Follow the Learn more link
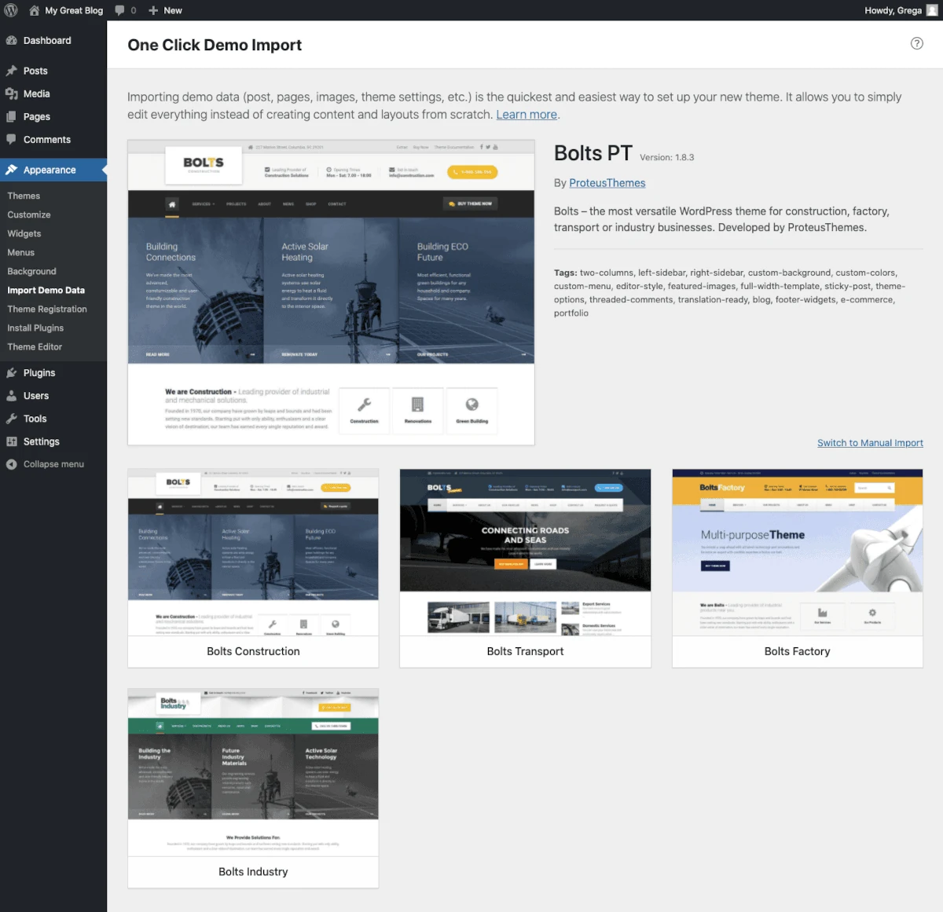The height and width of the screenshot is (912, 943). click(x=527, y=115)
